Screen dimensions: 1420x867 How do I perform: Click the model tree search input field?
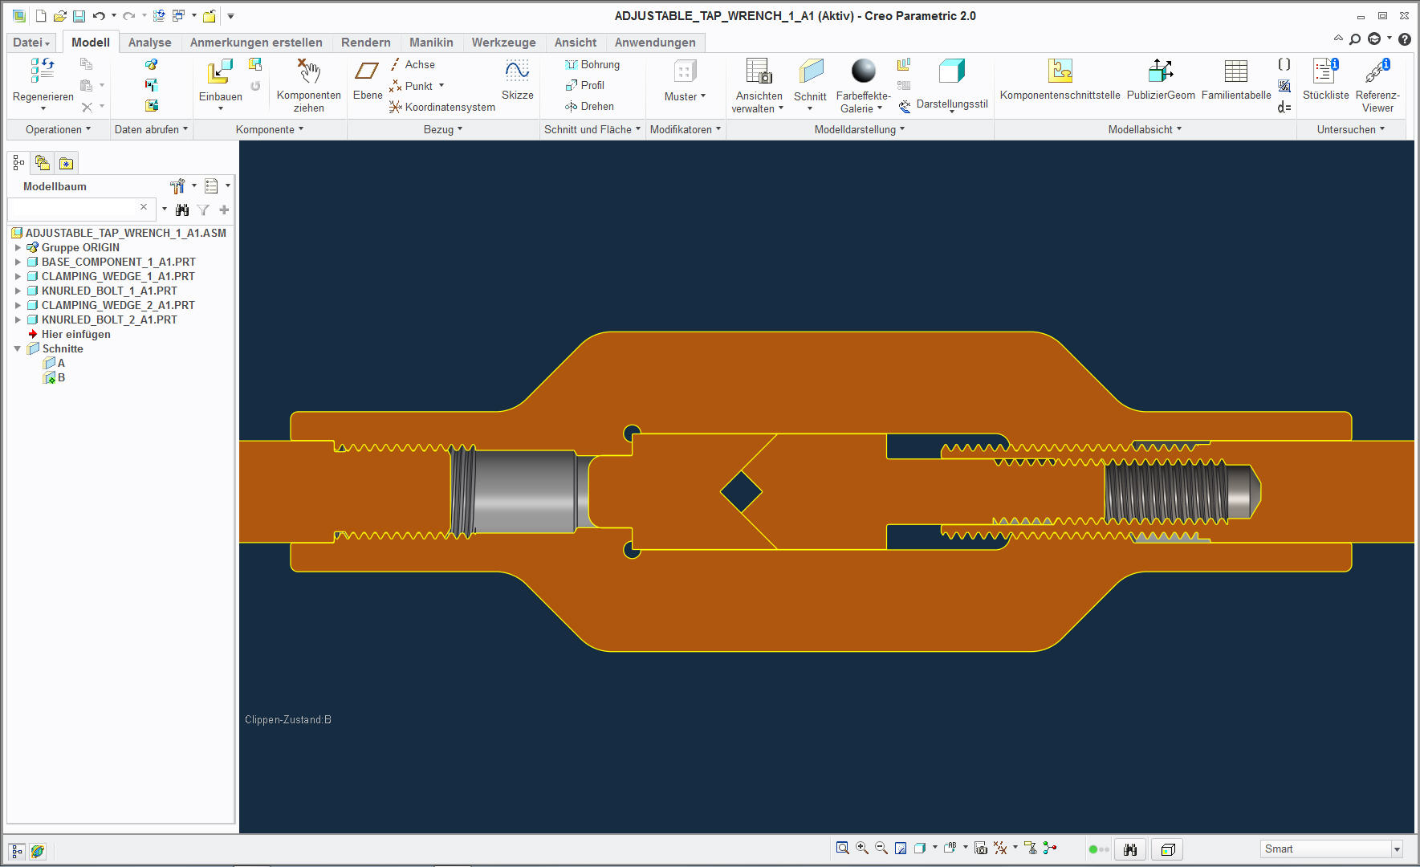[72, 209]
